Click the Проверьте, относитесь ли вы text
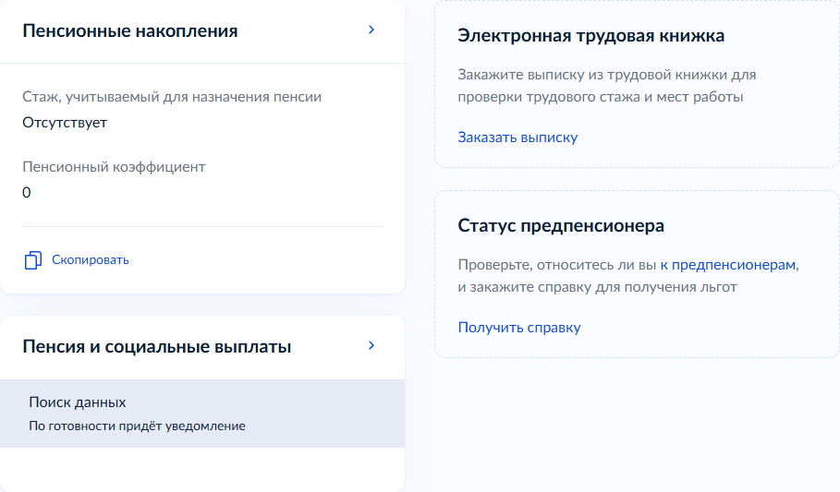The width and height of the screenshot is (840, 492). [557, 265]
